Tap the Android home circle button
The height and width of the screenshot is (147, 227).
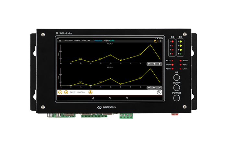tap(110, 98)
